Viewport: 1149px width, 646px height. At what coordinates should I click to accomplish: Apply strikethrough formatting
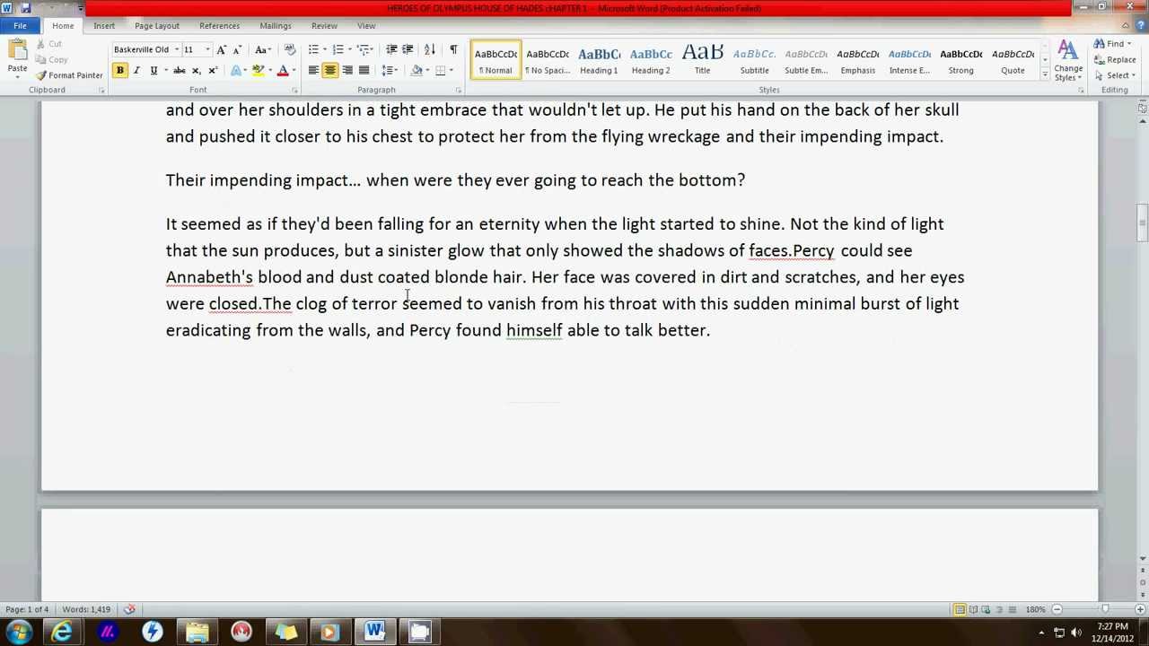(x=179, y=70)
